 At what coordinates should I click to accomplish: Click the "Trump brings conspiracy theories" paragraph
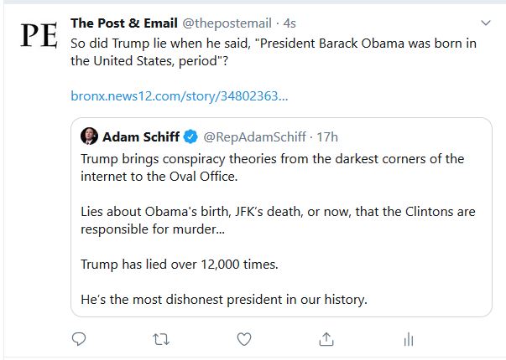[273, 167]
